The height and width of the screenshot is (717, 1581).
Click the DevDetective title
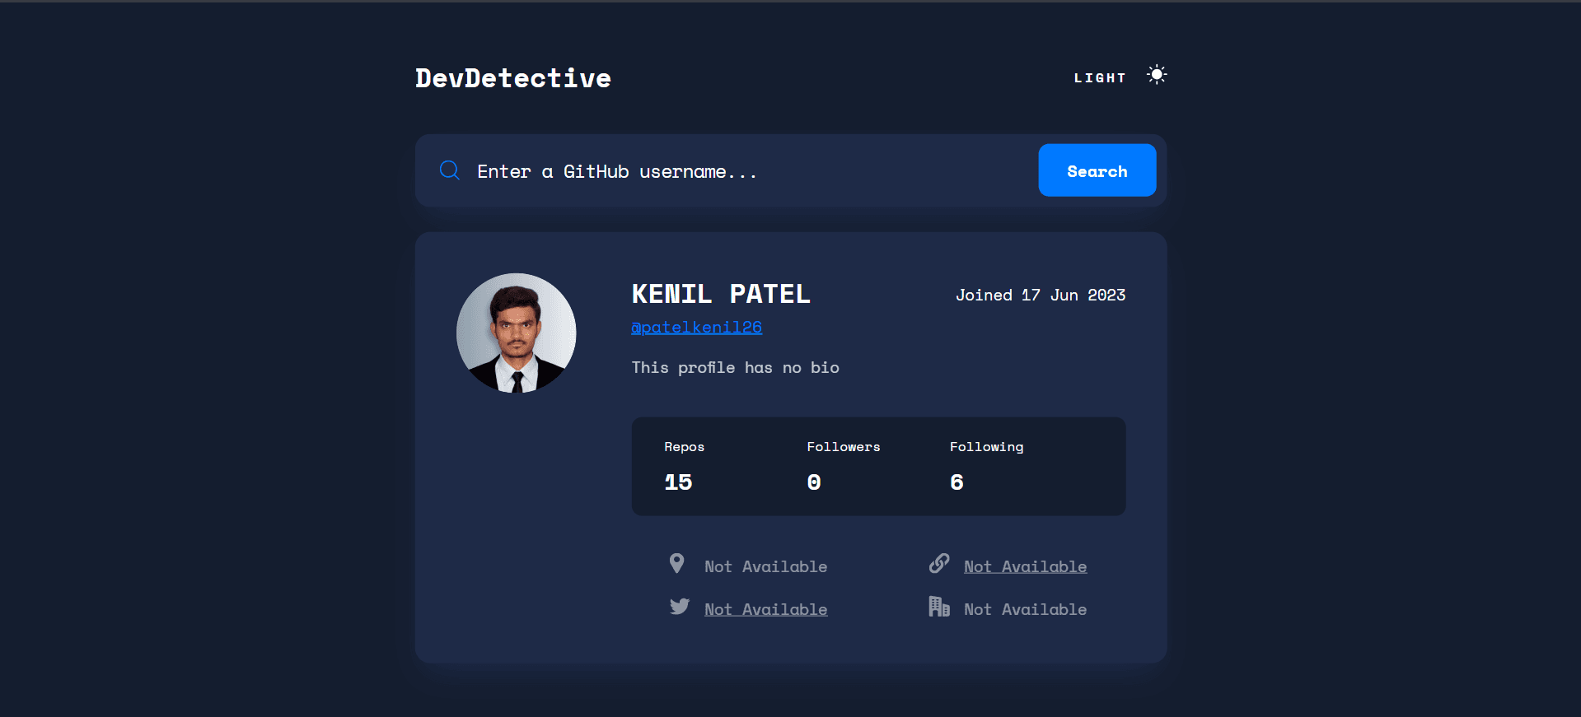pos(513,78)
